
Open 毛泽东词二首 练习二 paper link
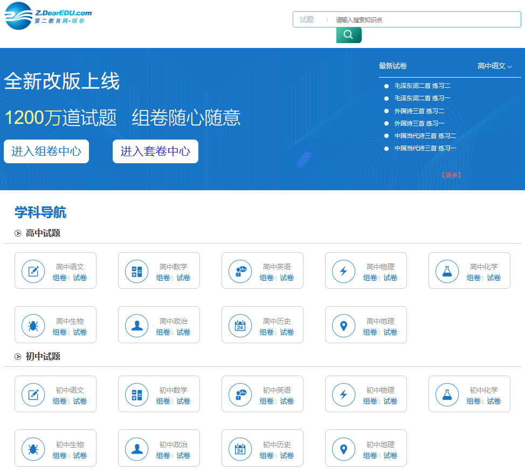click(x=422, y=86)
